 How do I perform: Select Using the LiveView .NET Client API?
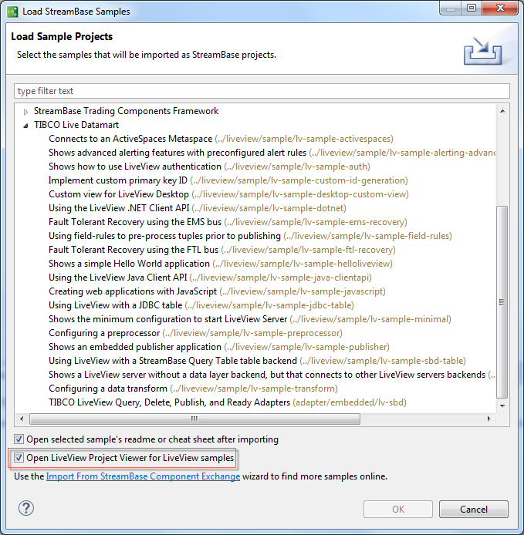coord(198,208)
